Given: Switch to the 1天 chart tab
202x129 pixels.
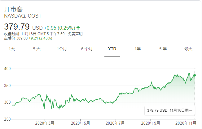Looking at the screenshot, I should click(12, 49).
